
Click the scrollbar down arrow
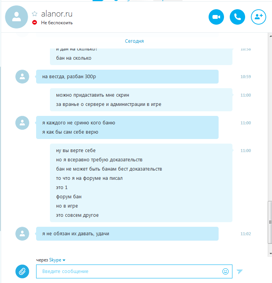coord(270,254)
